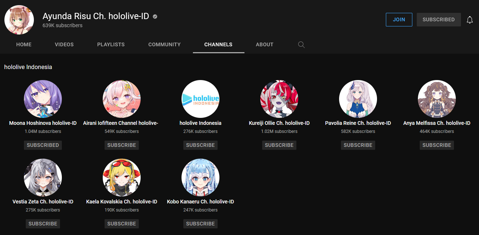The image size is (479, 235).
Task: Open hololive Indonesia logo avatar
Action: [200, 99]
